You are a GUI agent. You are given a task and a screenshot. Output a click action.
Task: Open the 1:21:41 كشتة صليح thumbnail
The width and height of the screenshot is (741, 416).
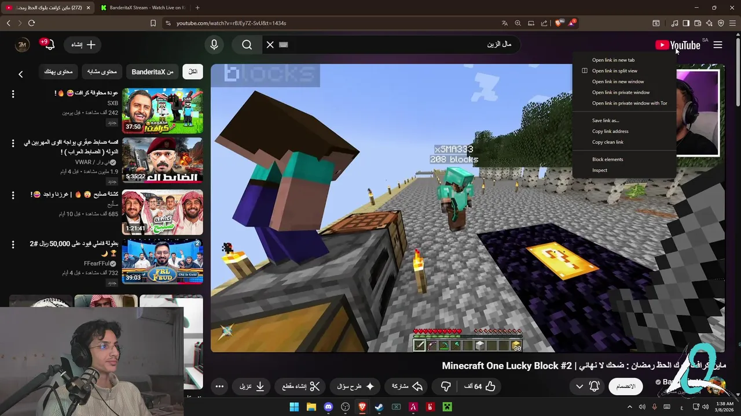point(162,212)
